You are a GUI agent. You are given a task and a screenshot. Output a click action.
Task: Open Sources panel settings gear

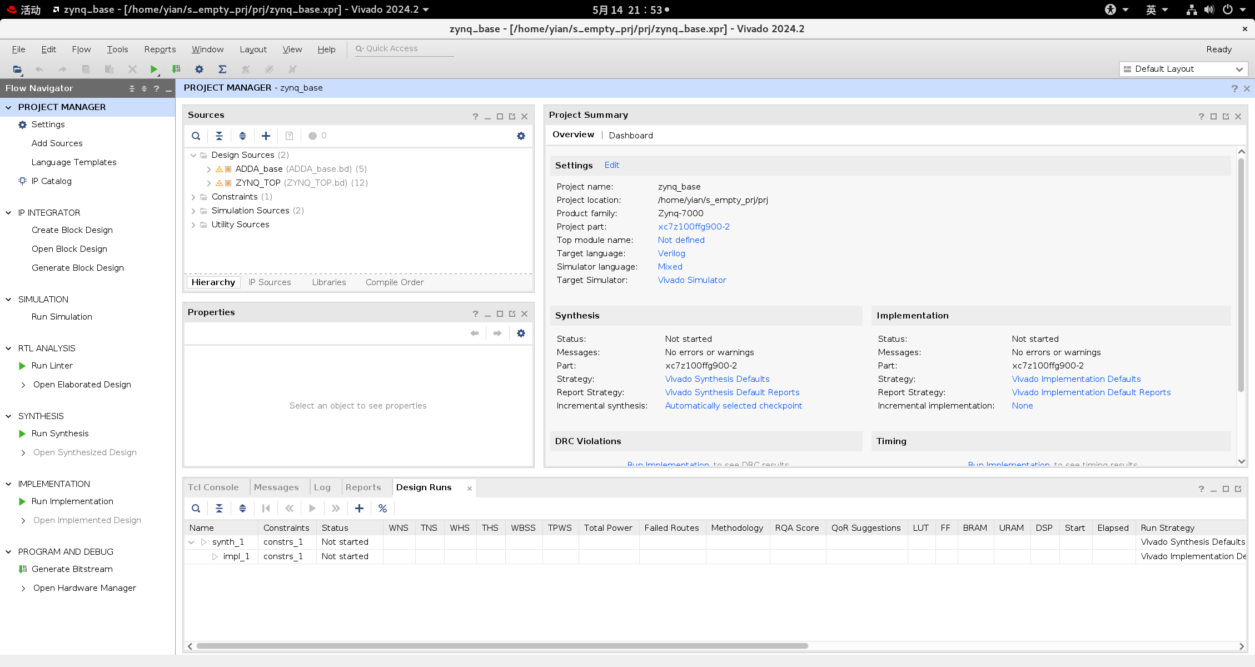click(521, 136)
